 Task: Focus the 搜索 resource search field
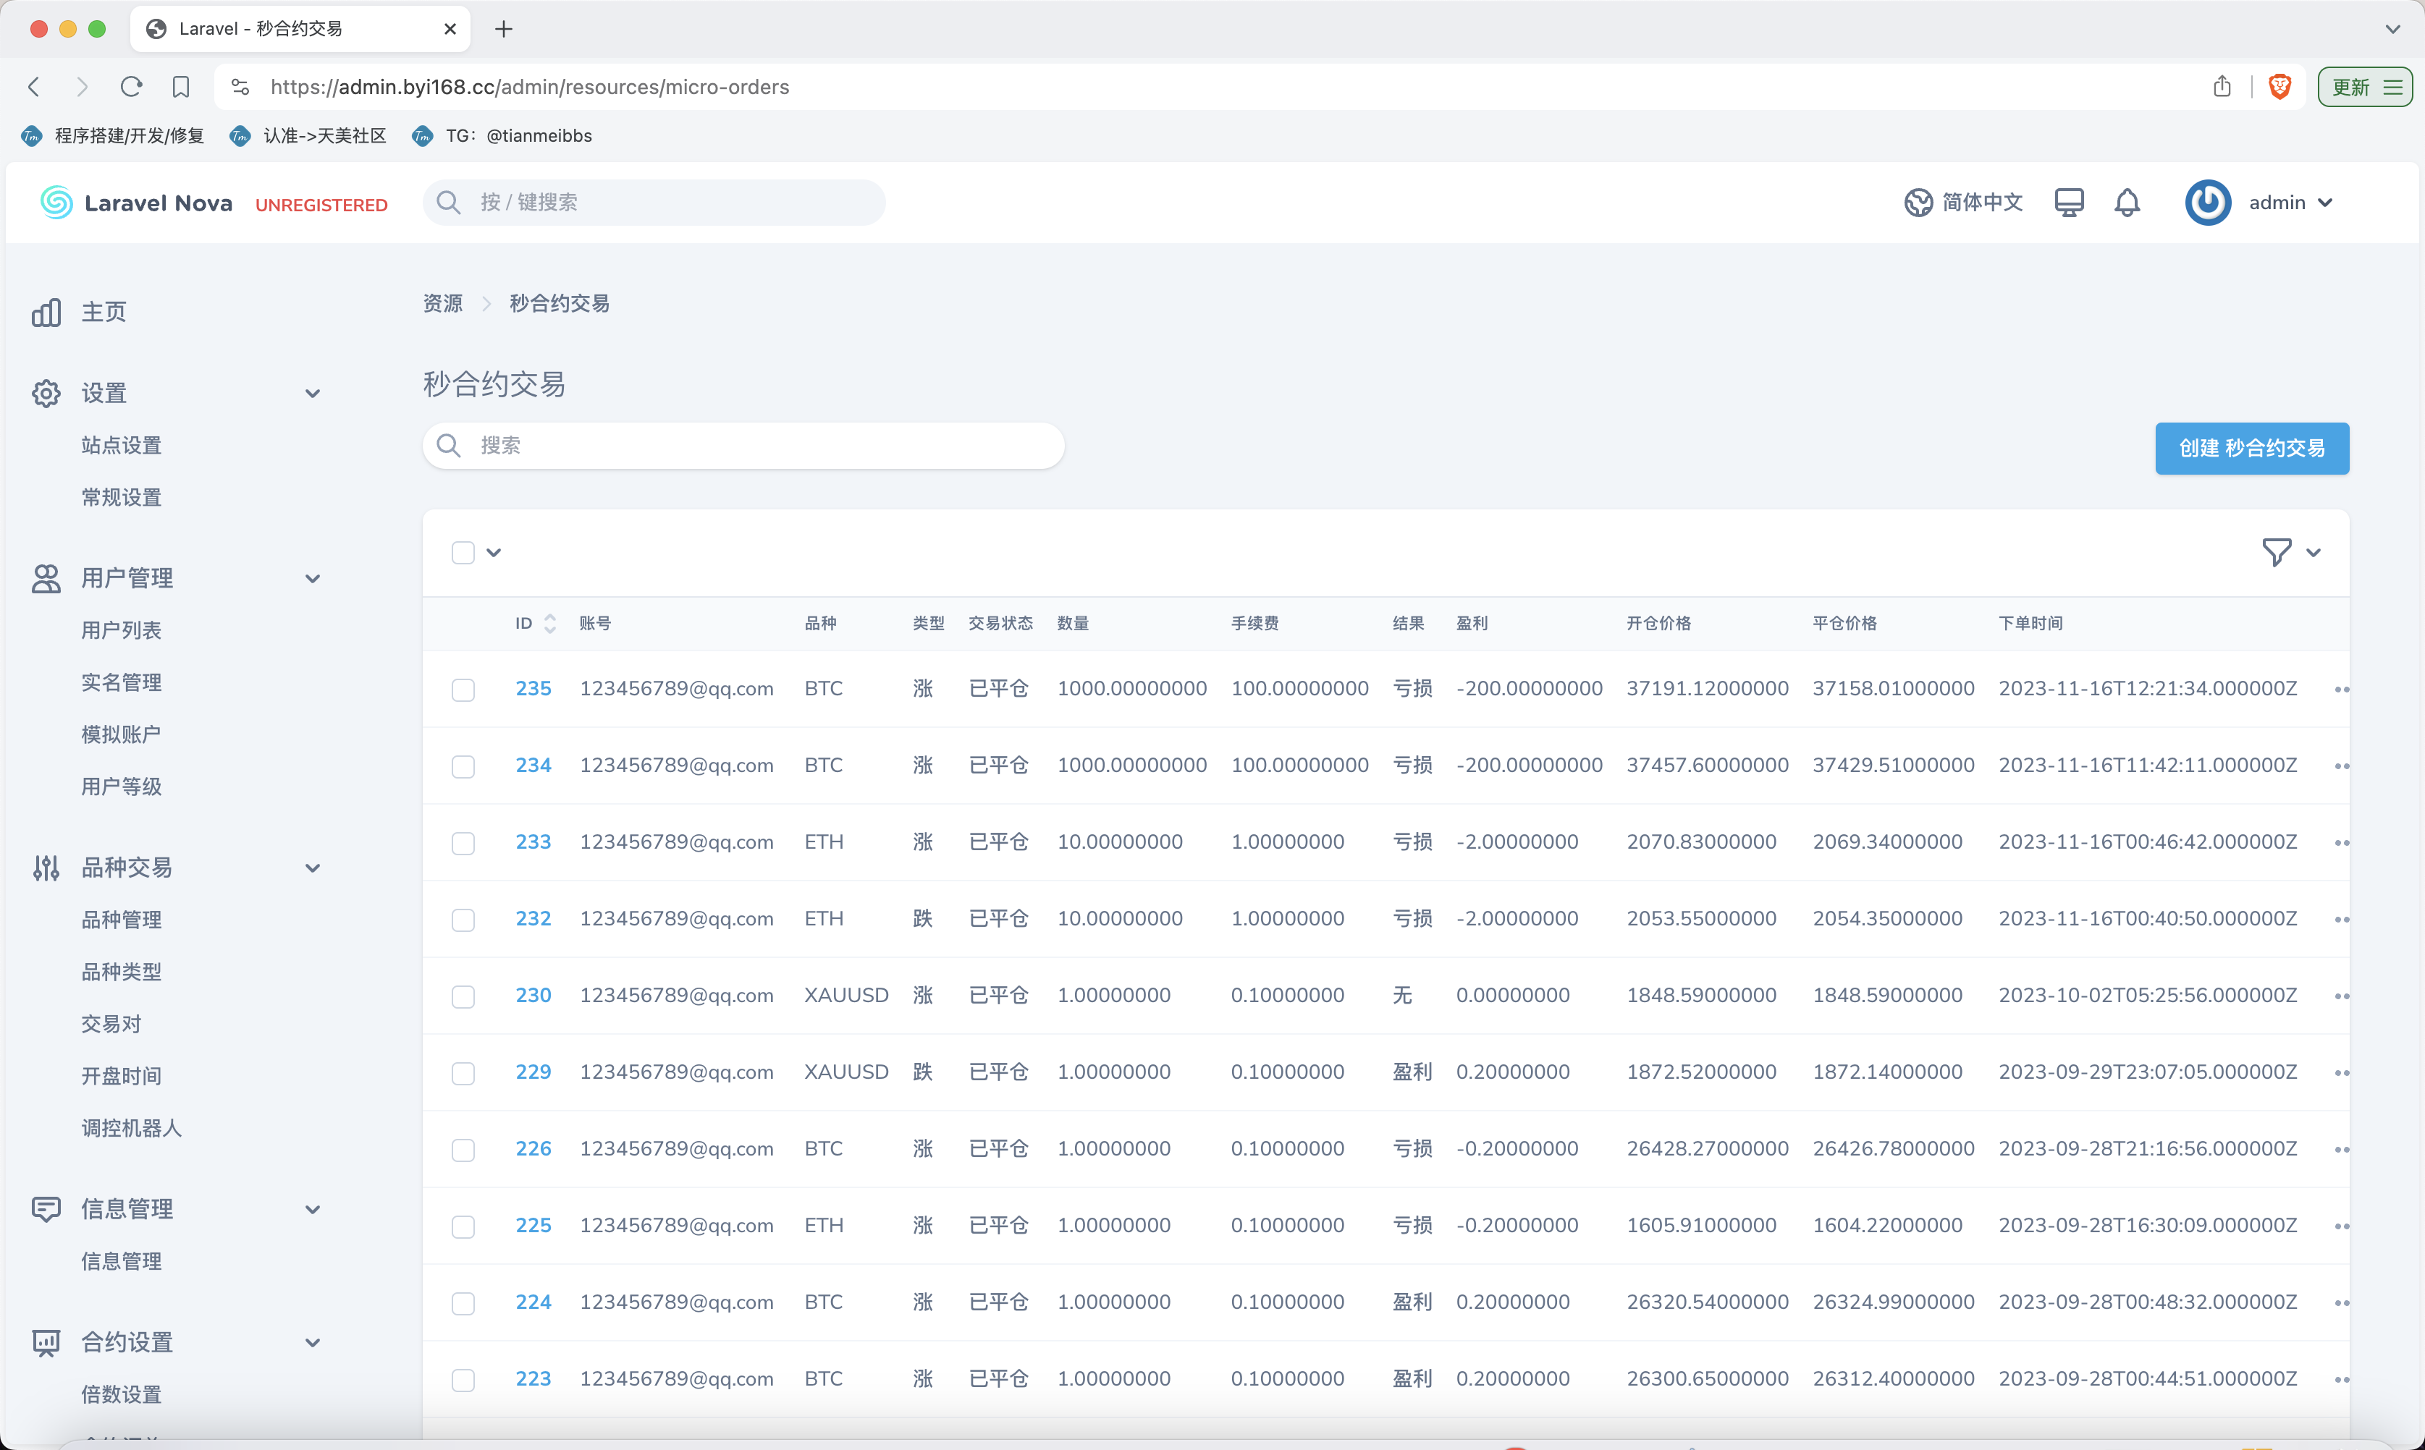743,446
